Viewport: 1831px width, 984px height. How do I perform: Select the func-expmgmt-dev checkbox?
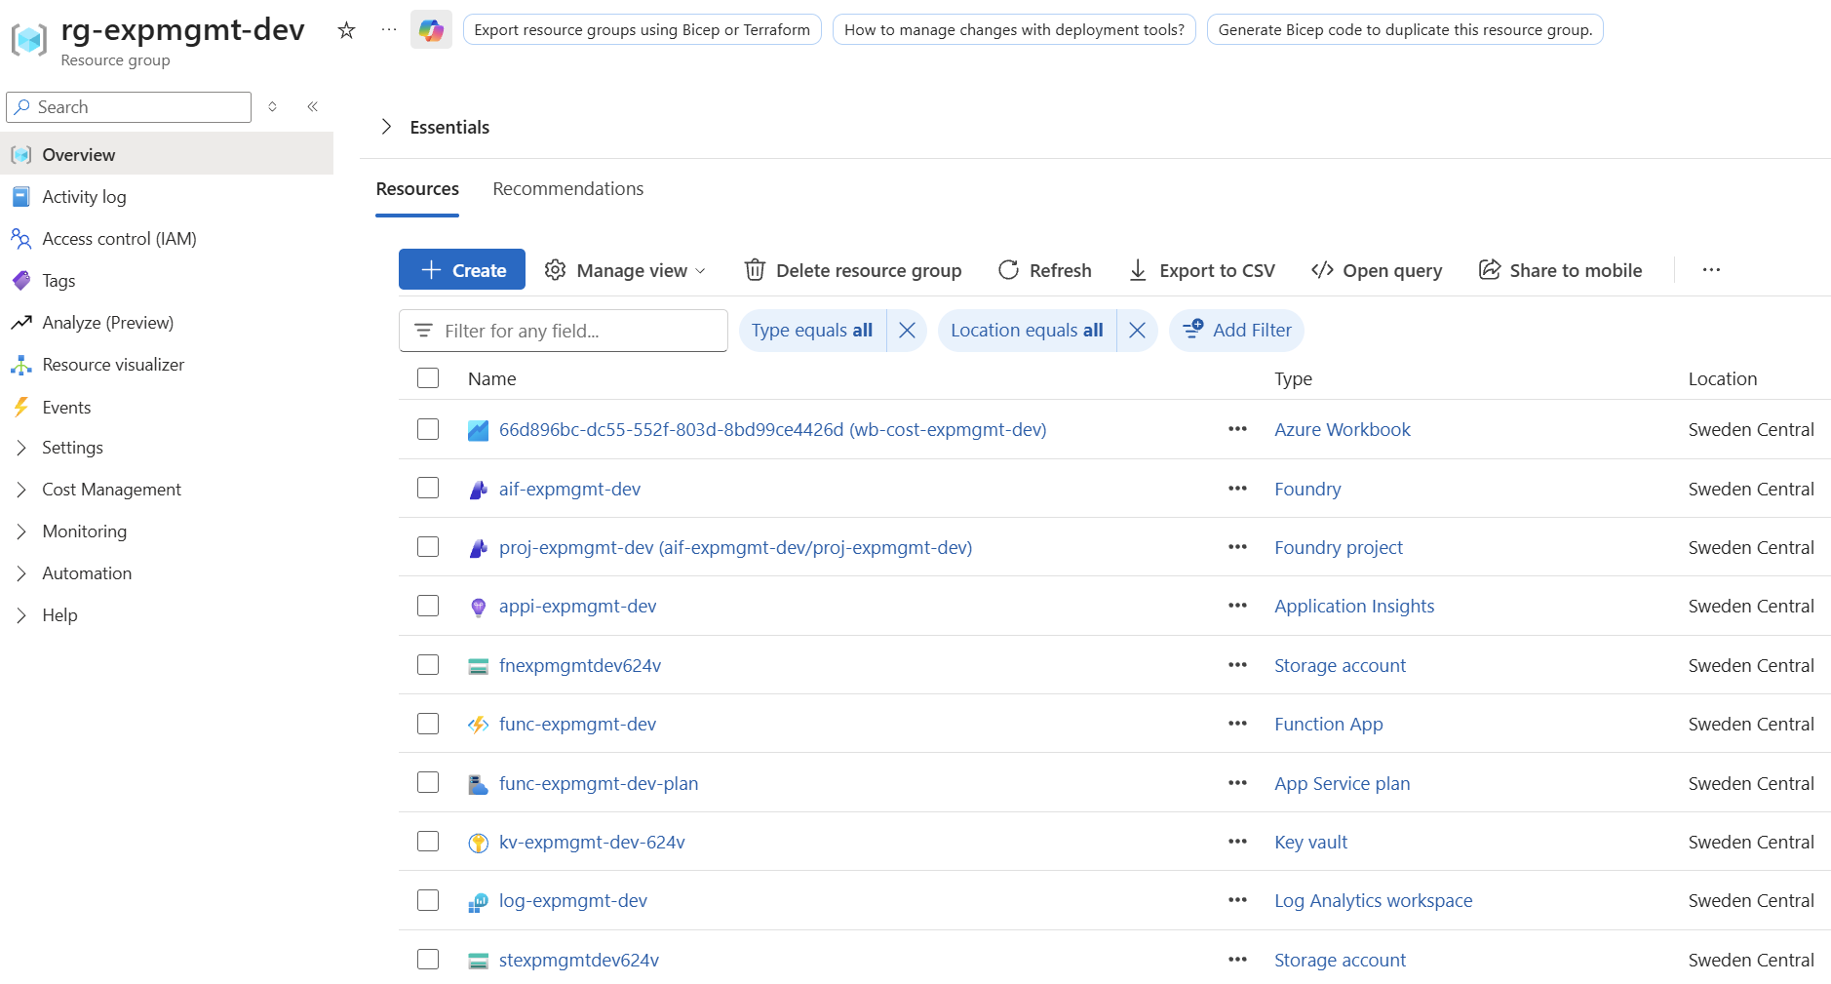coord(428,724)
